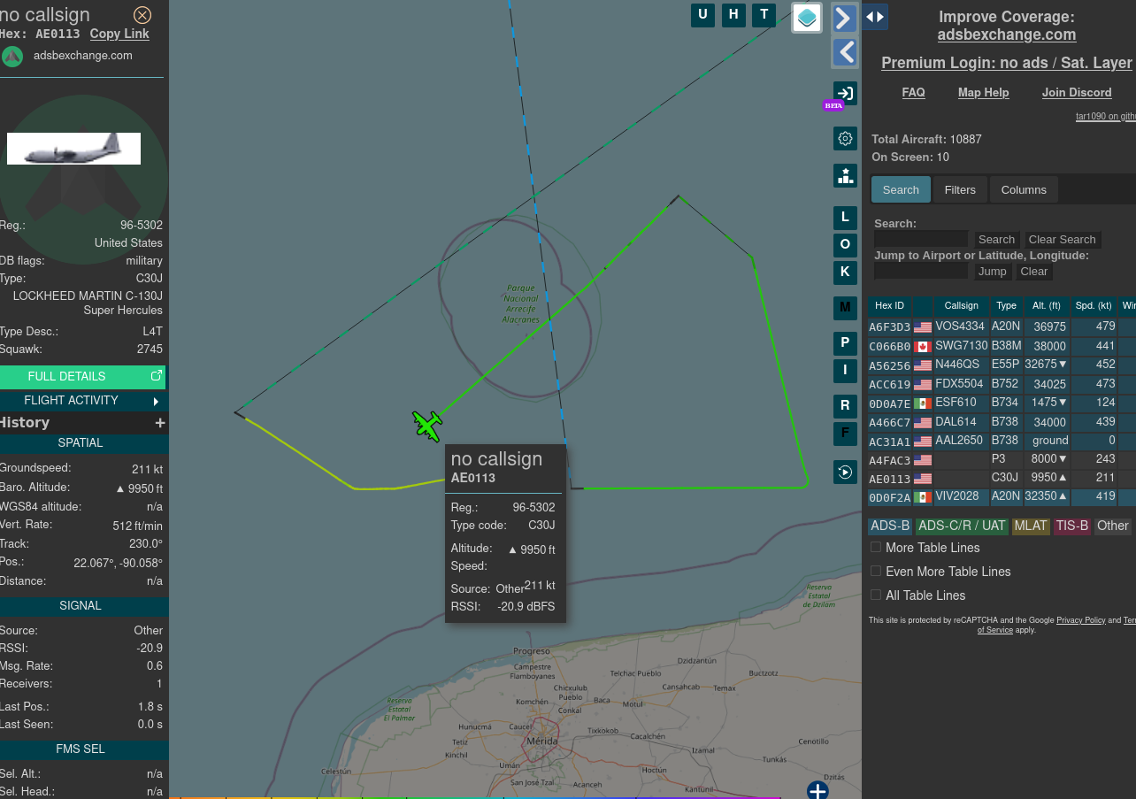1136x799 pixels.
Task: Copy Link for hex AE0113
Action: [119, 34]
